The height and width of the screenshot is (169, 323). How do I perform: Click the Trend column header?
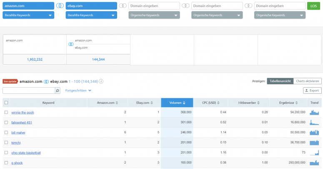point(314,103)
